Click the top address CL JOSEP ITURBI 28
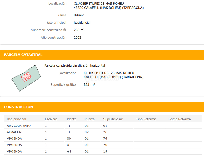 click(x=99, y=4)
